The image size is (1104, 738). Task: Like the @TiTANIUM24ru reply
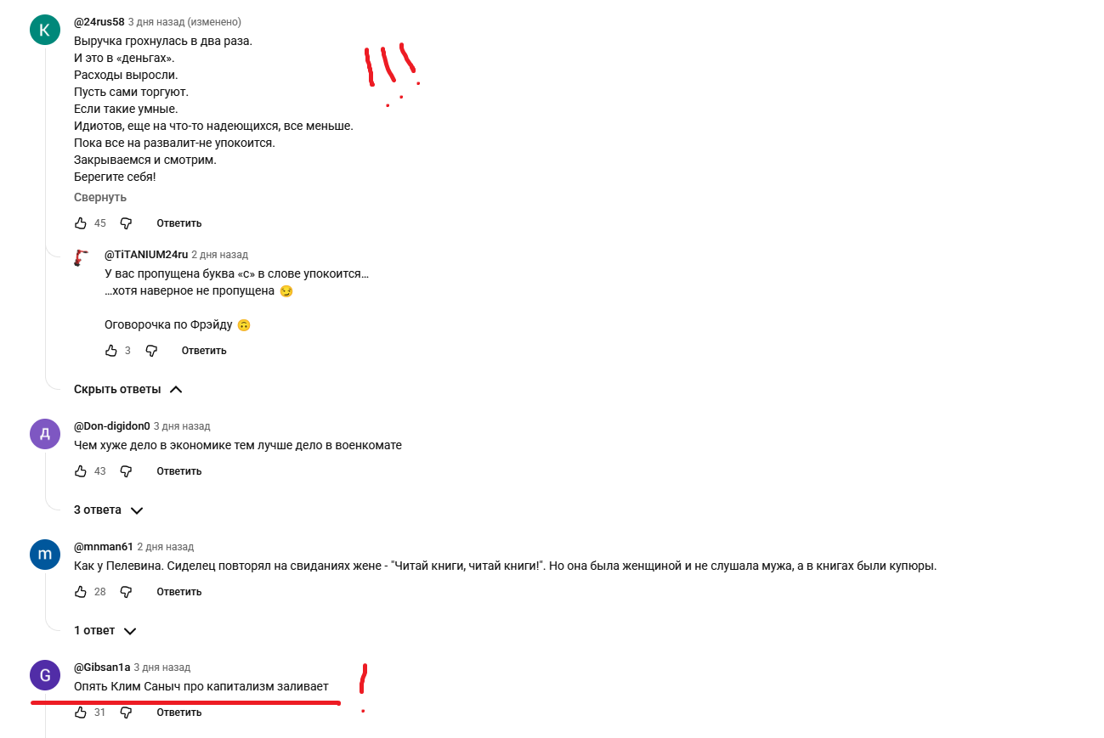coord(111,351)
